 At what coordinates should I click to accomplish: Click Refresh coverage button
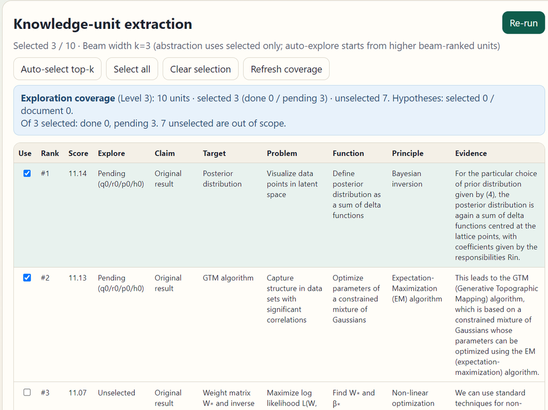pos(286,69)
